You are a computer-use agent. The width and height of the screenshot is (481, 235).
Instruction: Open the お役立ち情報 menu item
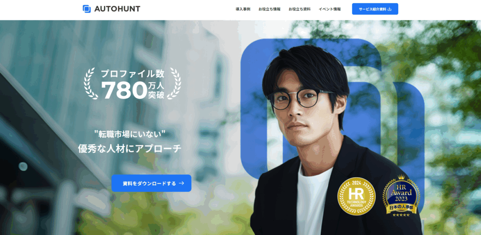tap(269, 9)
